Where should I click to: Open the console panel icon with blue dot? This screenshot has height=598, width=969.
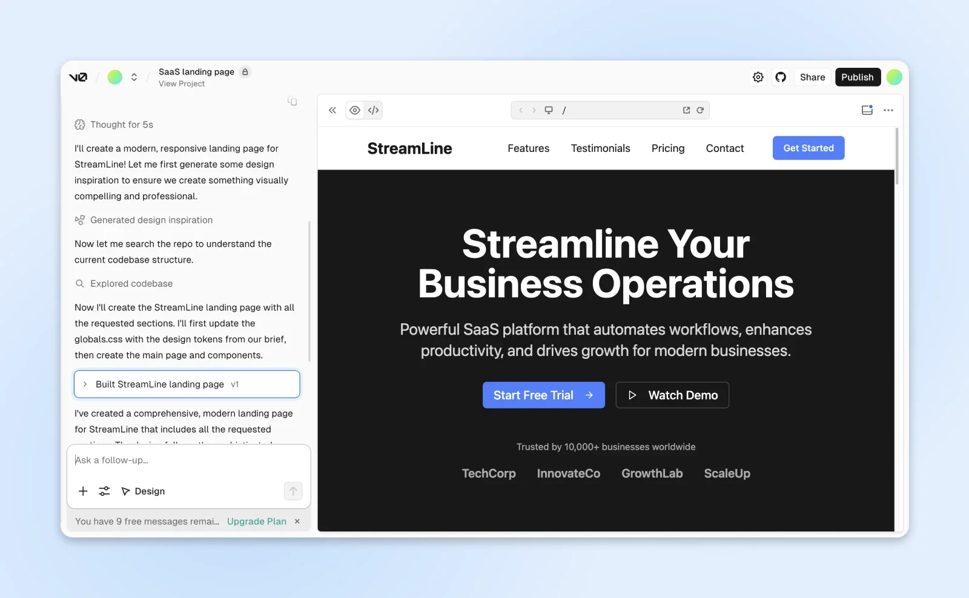point(867,110)
